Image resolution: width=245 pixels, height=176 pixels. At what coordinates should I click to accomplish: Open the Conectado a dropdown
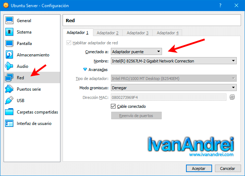136,52
